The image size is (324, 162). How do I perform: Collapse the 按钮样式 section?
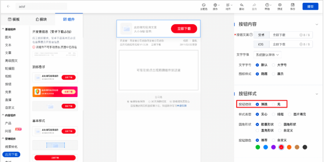pos(317,94)
